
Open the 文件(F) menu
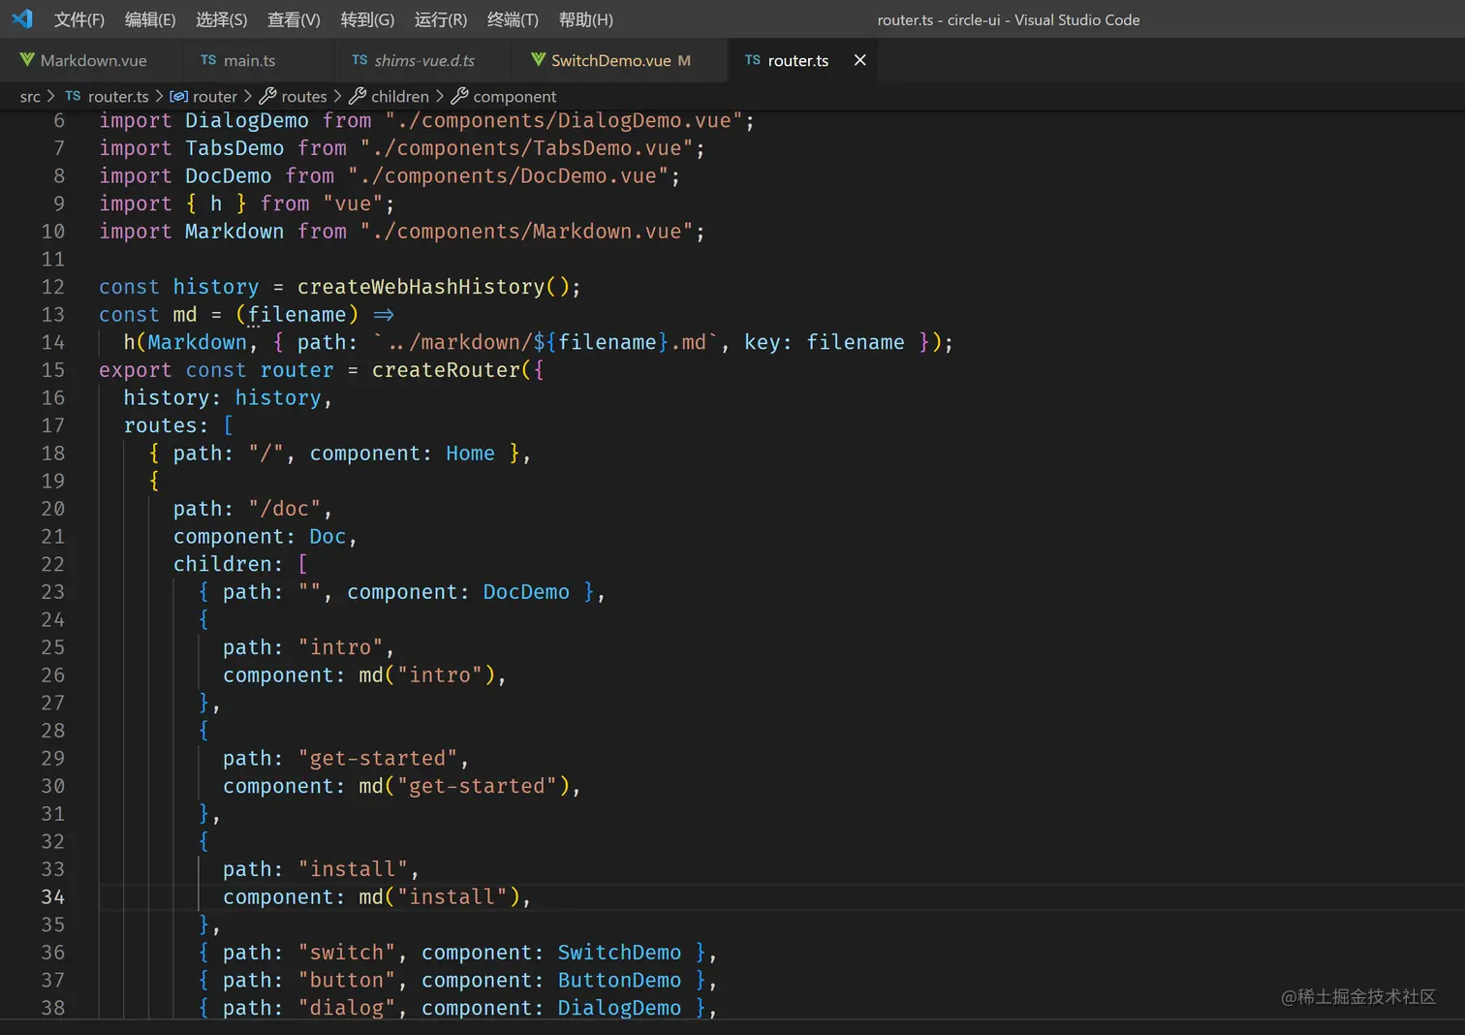click(x=79, y=19)
